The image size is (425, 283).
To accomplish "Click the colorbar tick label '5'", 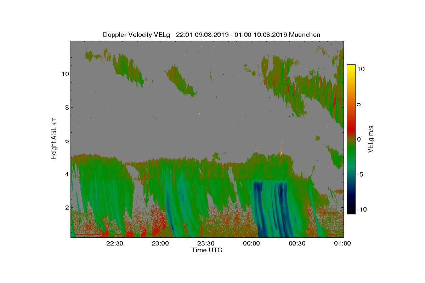I will [359, 104].
